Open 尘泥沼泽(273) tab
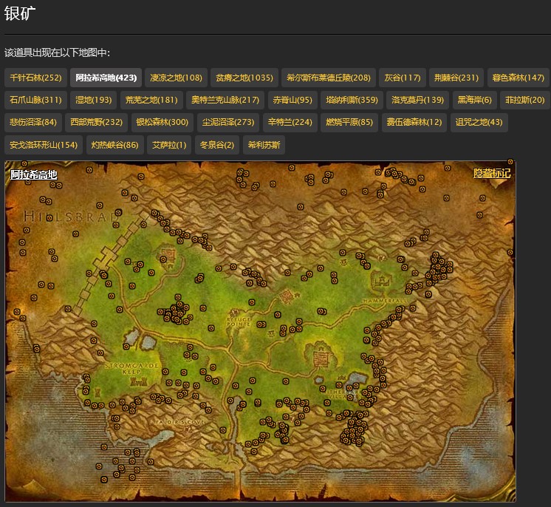 228,123
